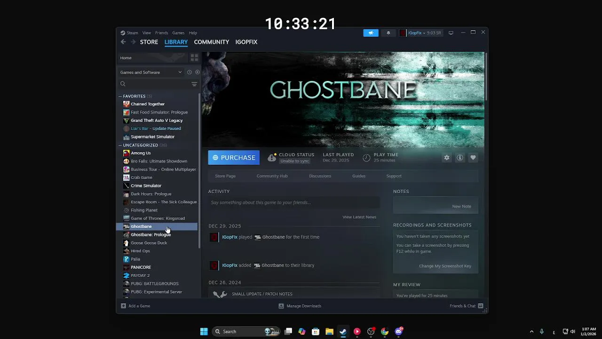
Task: Open the Guides link
Action: tap(359, 176)
